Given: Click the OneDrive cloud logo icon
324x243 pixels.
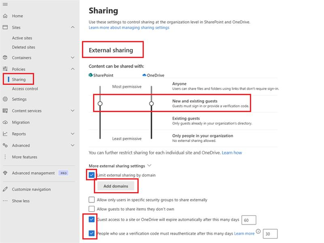Looking at the screenshot, I should (x=144, y=75).
